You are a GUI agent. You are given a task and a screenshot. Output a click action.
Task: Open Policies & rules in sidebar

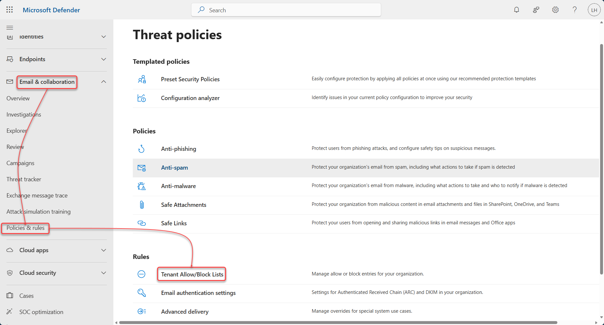click(26, 228)
